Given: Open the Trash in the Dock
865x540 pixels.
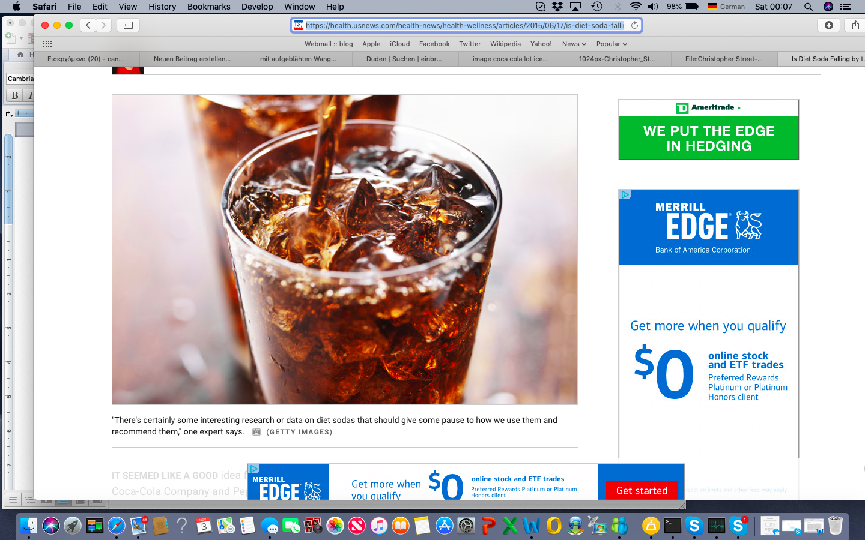Looking at the screenshot, I should pos(836,526).
